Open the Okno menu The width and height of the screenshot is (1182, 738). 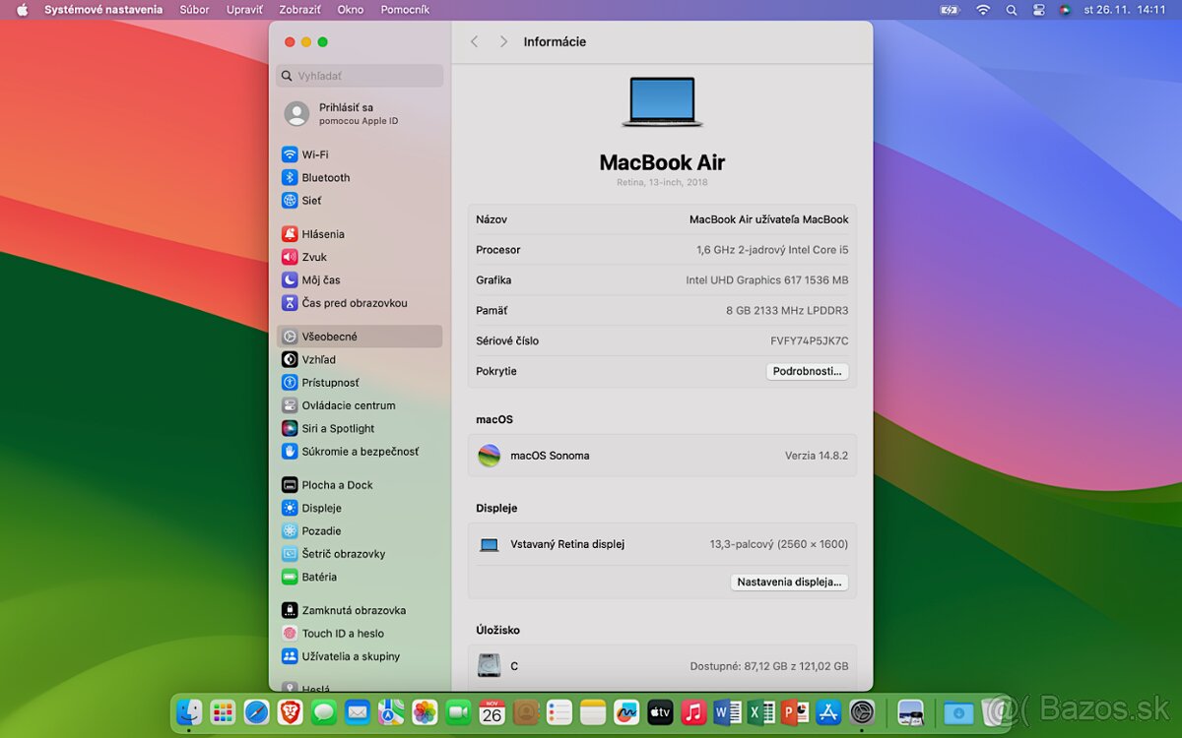click(x=350, y=10)
